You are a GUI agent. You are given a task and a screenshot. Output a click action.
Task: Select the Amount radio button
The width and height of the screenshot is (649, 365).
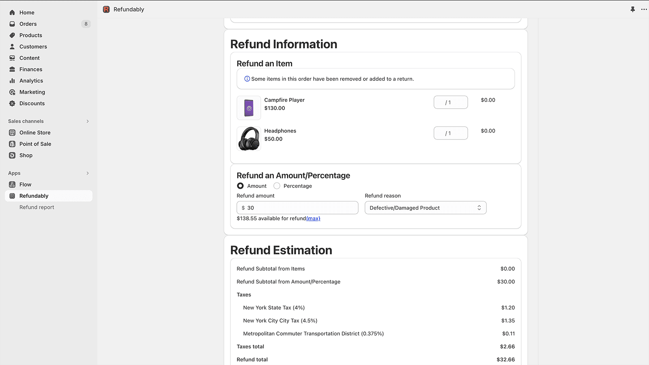coord(241,186)
